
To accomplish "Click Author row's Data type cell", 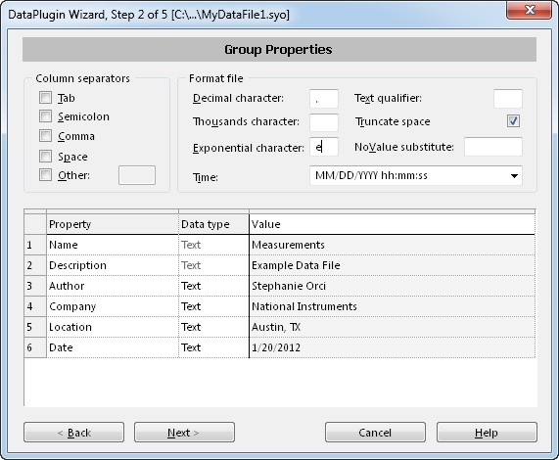I will point(213,286).
